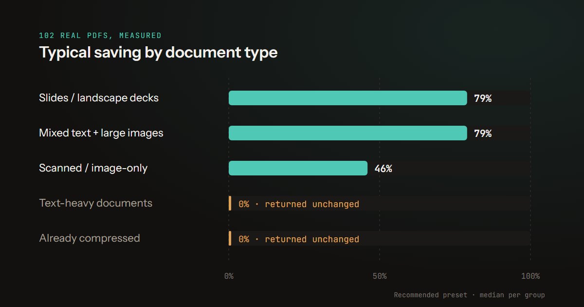Click the 100% axis label
Screen dimensions: 584x307
pos(530,276)
